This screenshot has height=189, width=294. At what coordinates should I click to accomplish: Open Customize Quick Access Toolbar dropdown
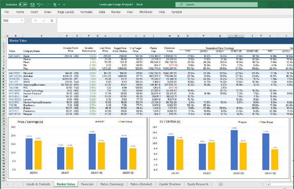point(64,5)
